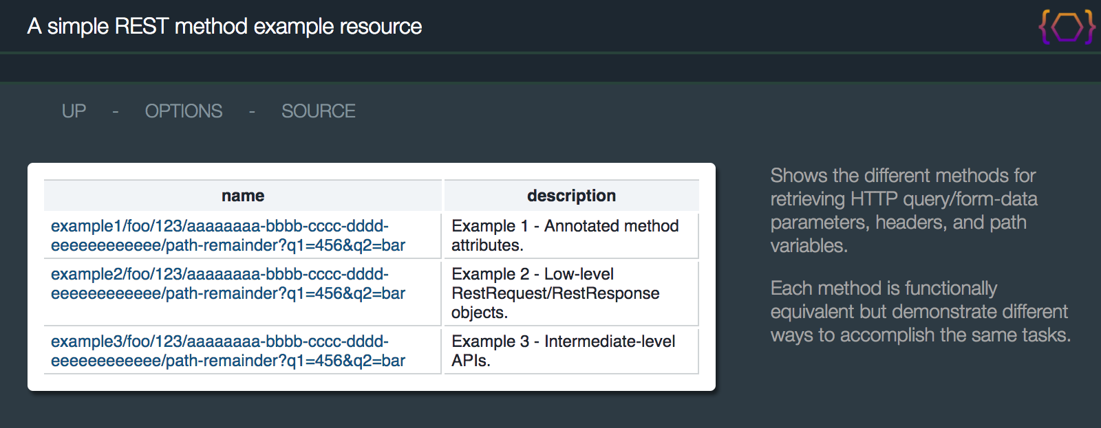1101x428 pixels.
Task: Click the page title A simple REST method
Action: (224, 26)
